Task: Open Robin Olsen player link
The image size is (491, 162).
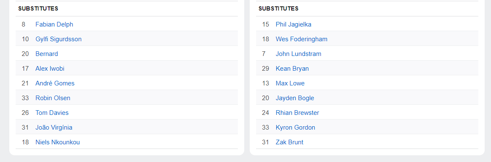Action: 53,98
